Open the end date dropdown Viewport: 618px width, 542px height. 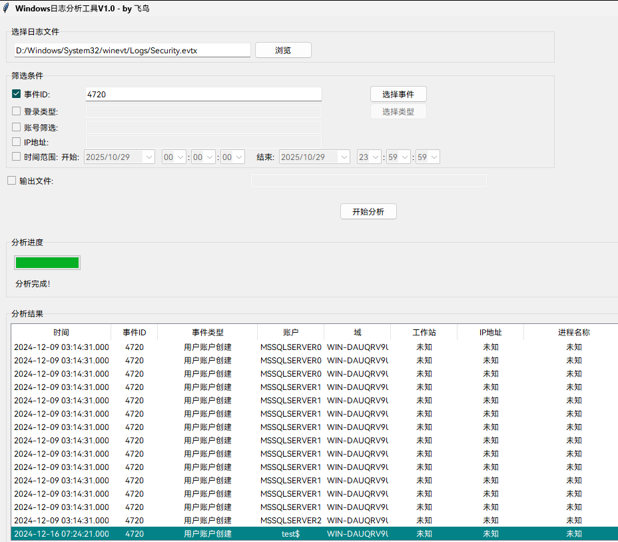click(344, 157)
